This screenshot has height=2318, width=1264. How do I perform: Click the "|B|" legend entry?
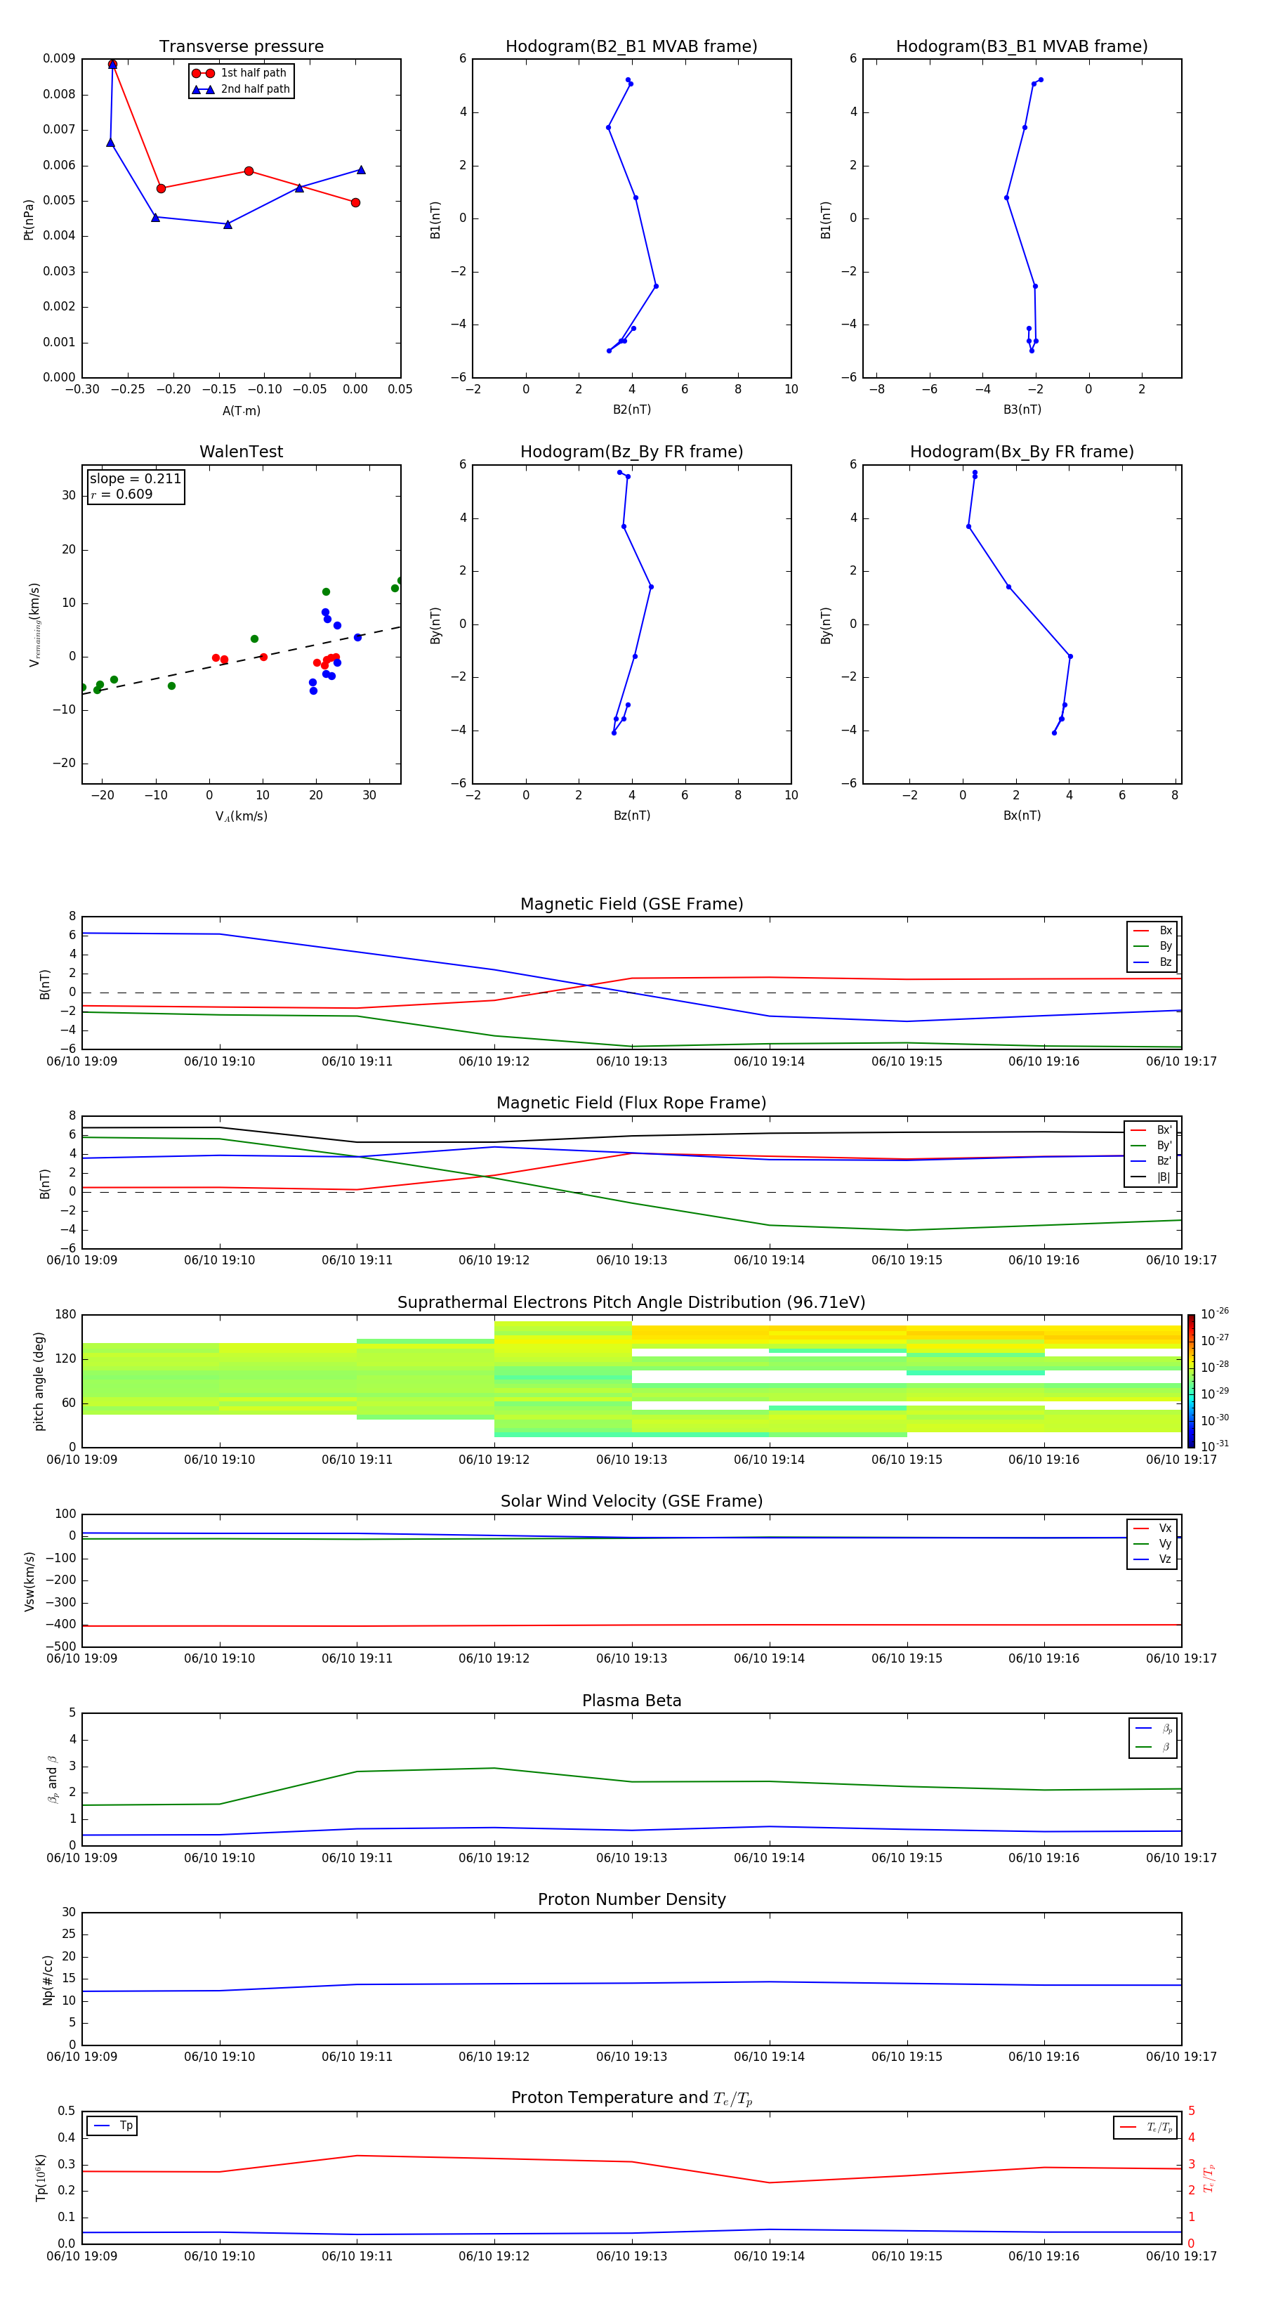point(1152,1177)
